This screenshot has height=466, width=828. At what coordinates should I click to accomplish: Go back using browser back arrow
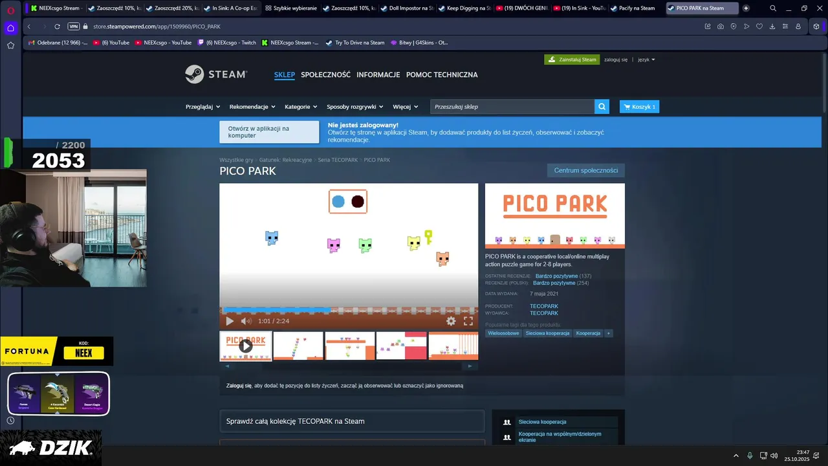pyautogui.click(x=29, y=27)
